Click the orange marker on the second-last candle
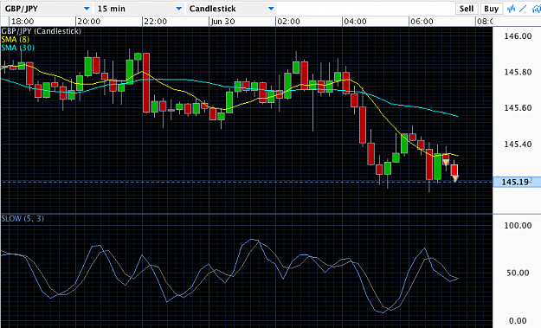541x328 pixels. (x=446, y=162)
